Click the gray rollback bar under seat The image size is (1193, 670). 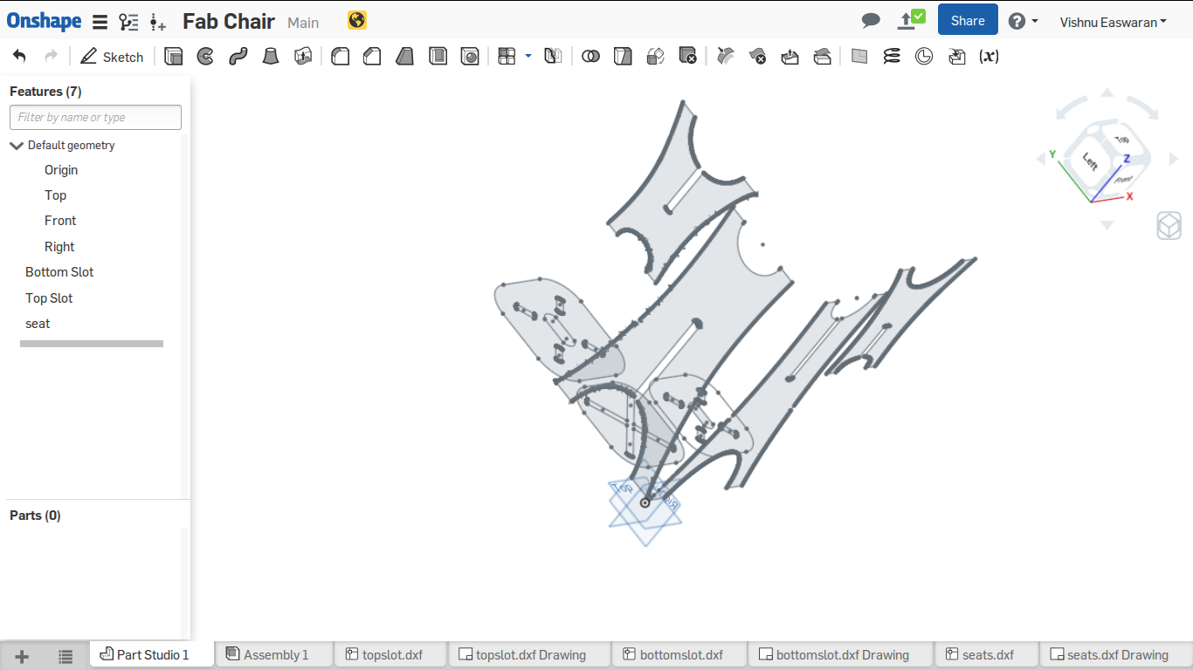[92, 344]
